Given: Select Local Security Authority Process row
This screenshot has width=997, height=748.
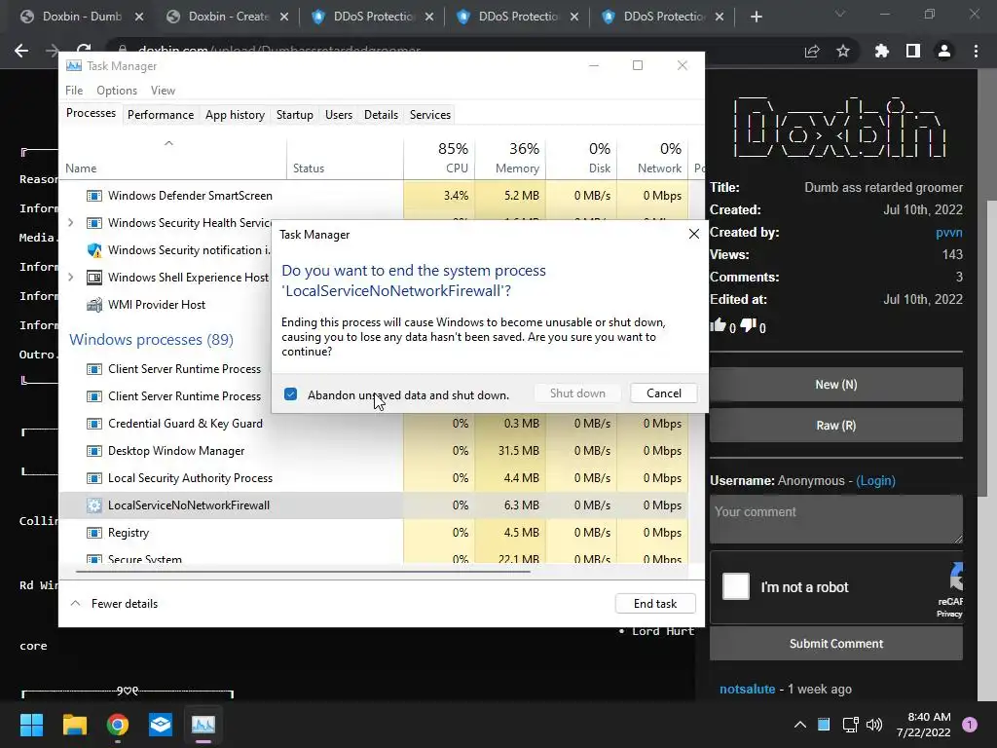Looking at the screenshot, I should (374, 477).
